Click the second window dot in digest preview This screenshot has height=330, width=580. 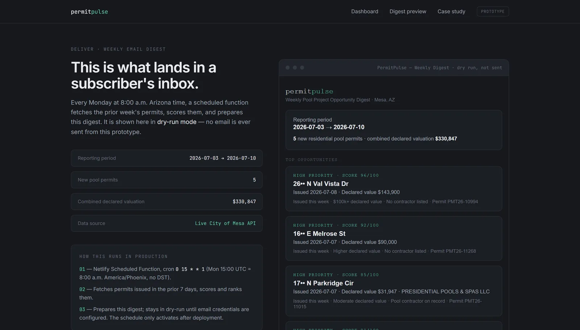click(x=295, y=68)
